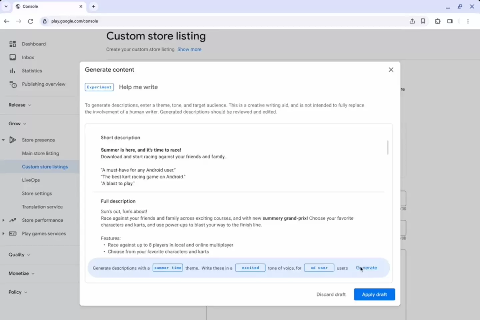Viewport: 480px width, 320px height.
Task: Expand the Quality section
Action: [x=19, y=255]
